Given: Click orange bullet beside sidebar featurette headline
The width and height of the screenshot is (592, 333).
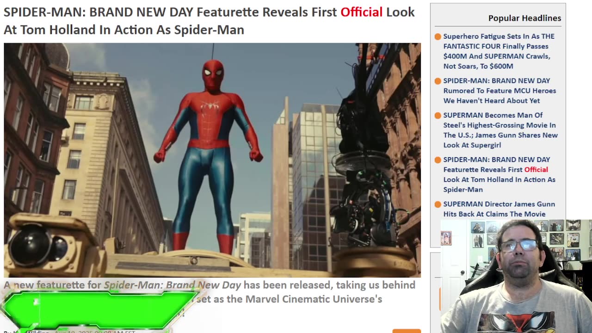Looking at the screenshot, I should (x=438, y=160).
